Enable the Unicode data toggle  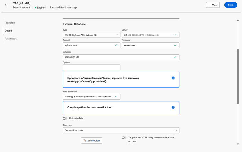click(65, 118)
